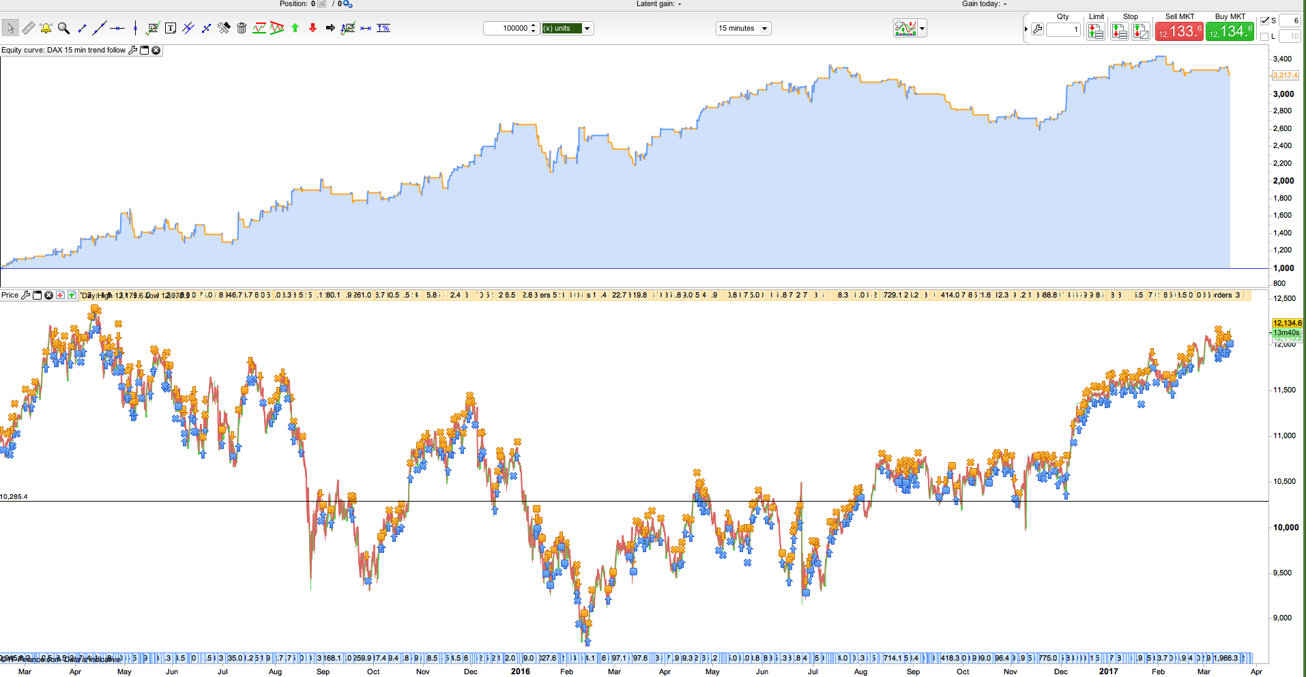Select the ruler measurement tool
Viewport: 1306px width, 677px height.
tap(28, 28)
